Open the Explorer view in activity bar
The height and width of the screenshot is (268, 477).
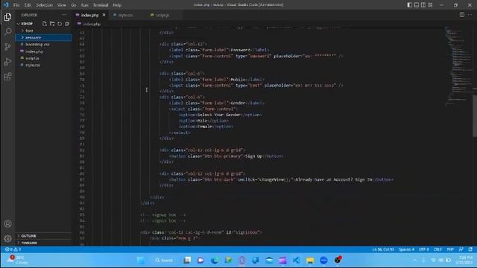(x=8, y=17)
